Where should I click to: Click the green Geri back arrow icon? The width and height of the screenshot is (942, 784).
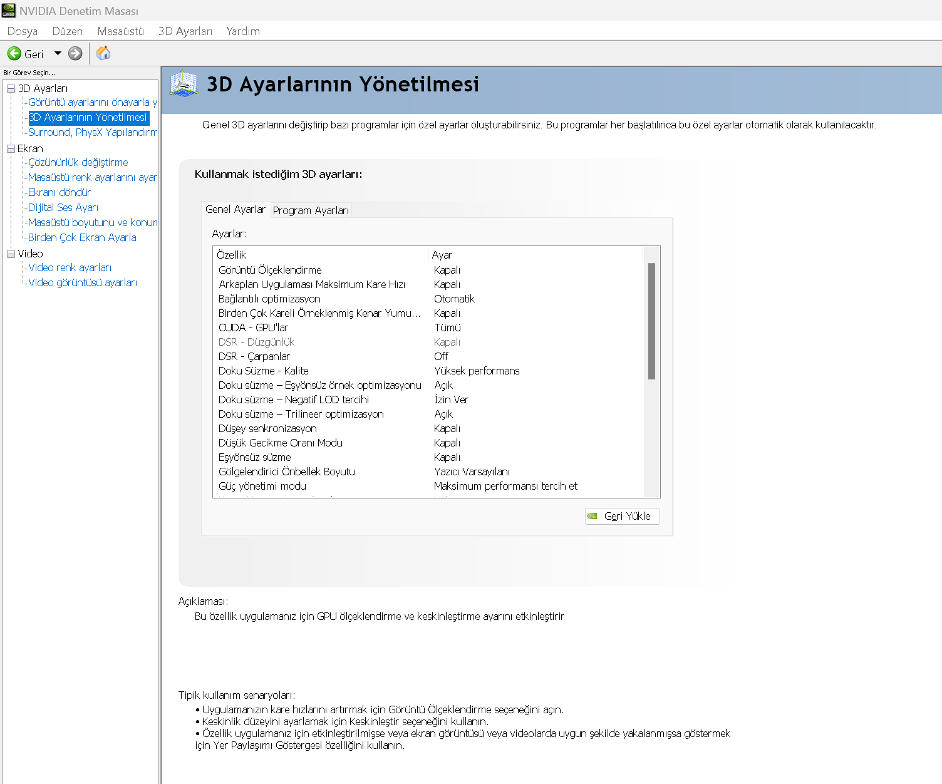14,54
